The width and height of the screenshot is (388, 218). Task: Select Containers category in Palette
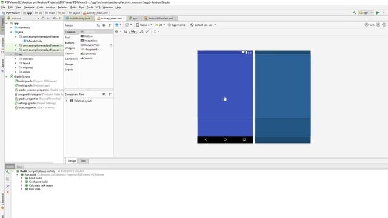[x=72, y=59]
